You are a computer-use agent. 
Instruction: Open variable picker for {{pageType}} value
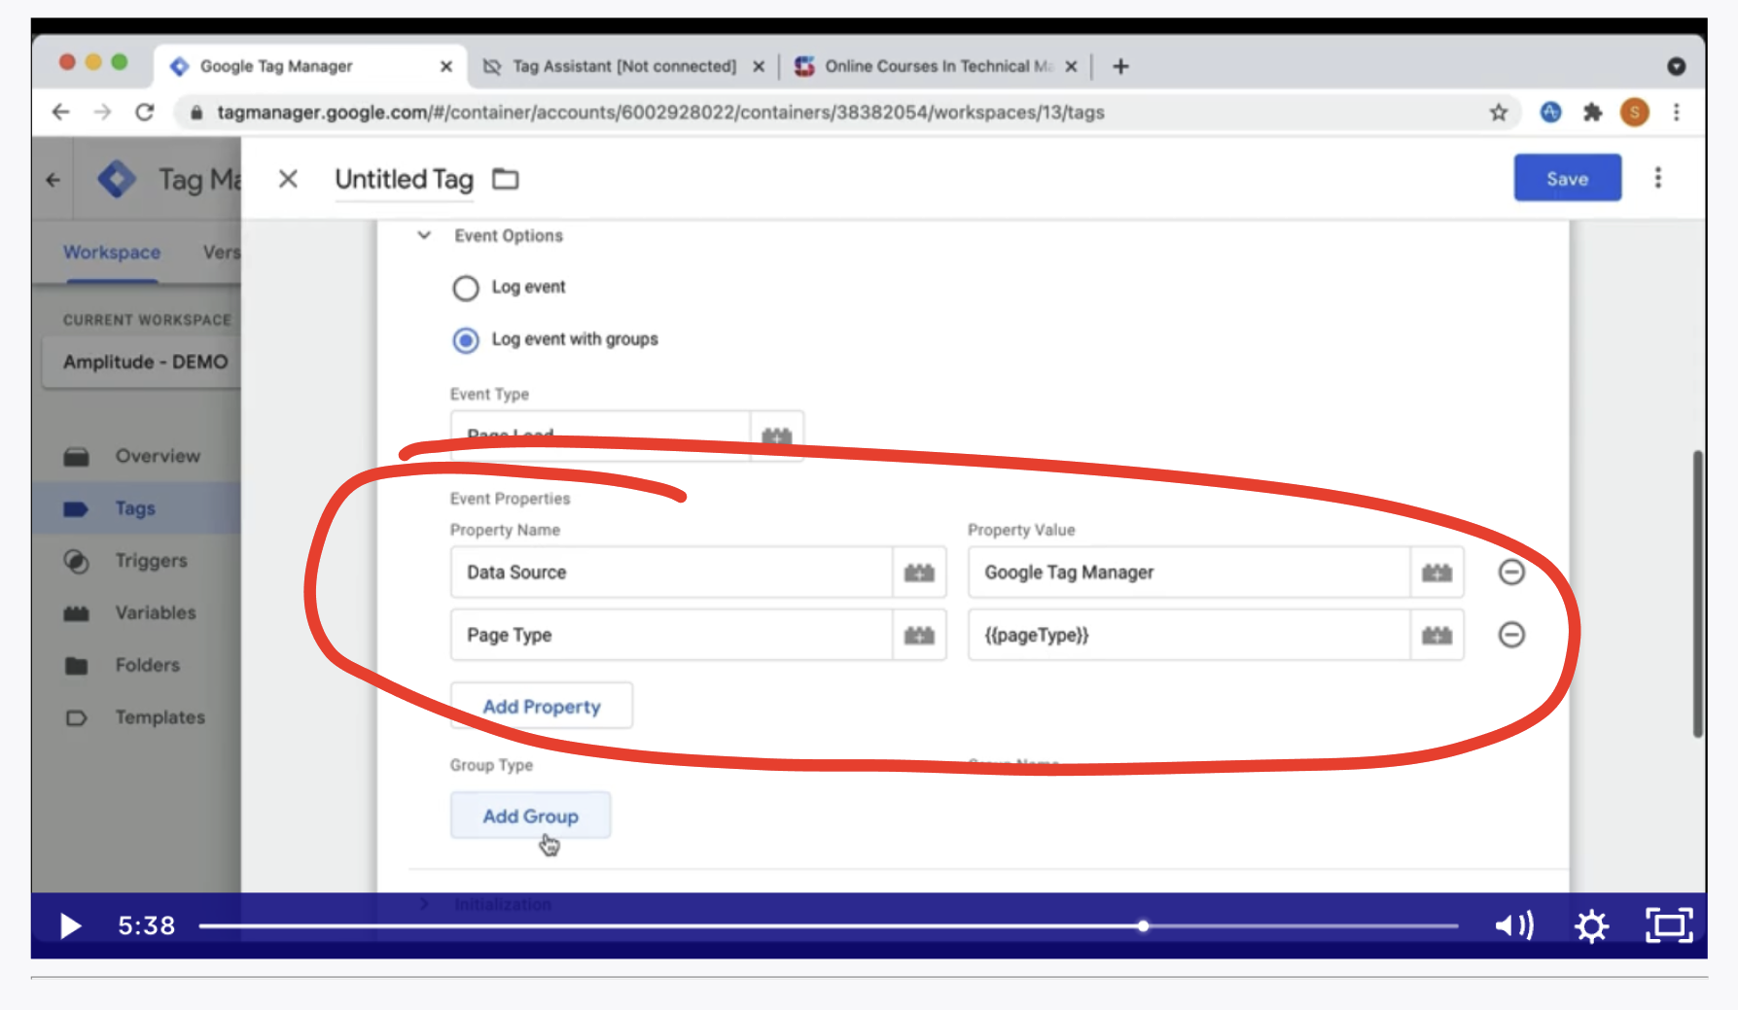pyautogui.click(x=1437, y=635)
